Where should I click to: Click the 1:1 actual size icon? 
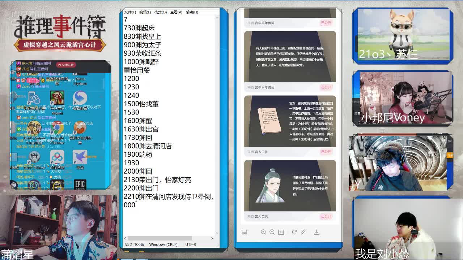pyautogui.click(x=281, y=232)
